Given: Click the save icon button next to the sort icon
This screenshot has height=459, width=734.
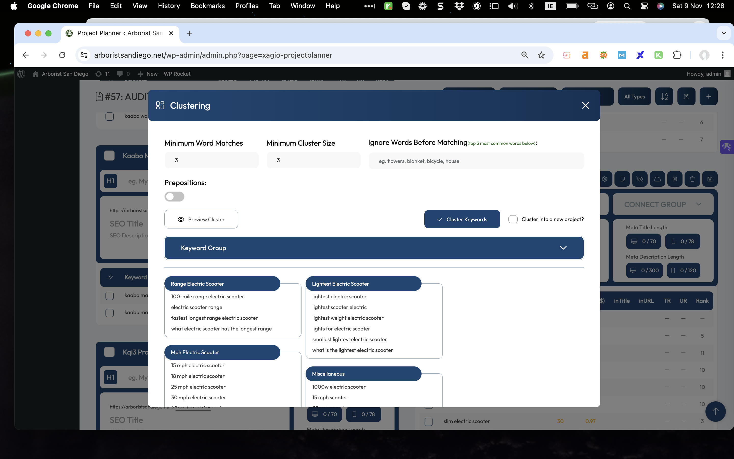Looking at the screenshot, I should click(x=686, y=97).
